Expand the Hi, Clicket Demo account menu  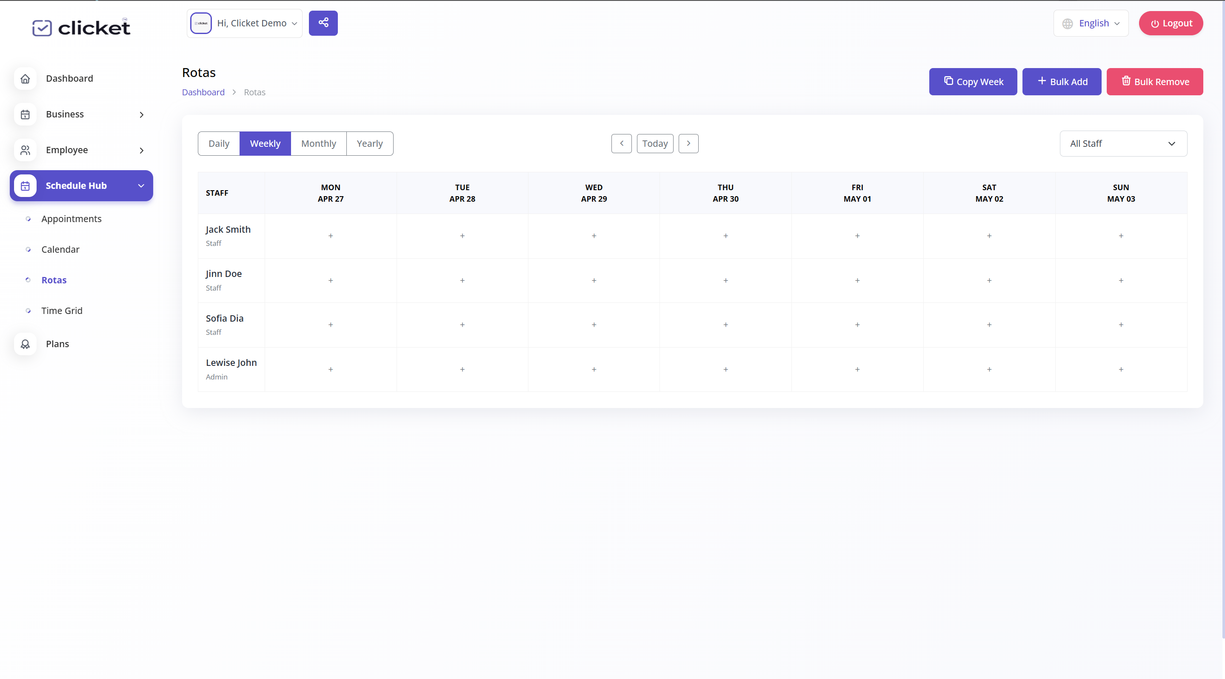[244, 23]
